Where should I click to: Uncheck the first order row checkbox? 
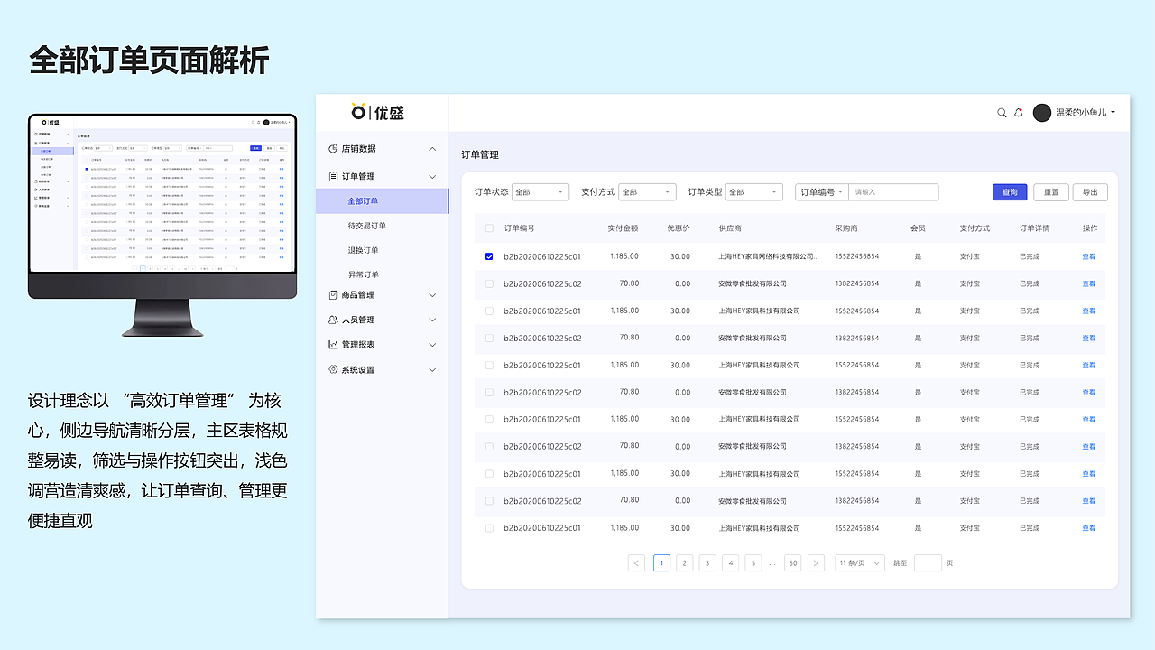point(489,256)
